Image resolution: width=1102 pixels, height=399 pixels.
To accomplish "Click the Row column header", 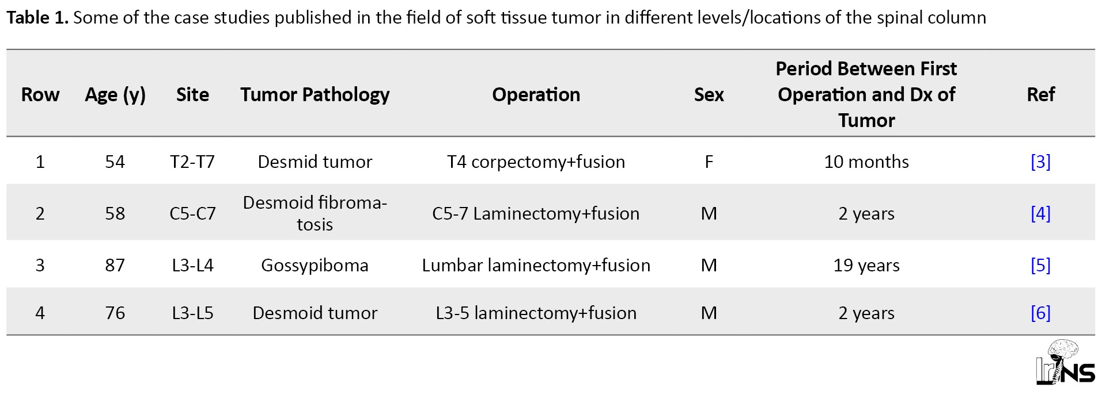I will click(40, 94).
